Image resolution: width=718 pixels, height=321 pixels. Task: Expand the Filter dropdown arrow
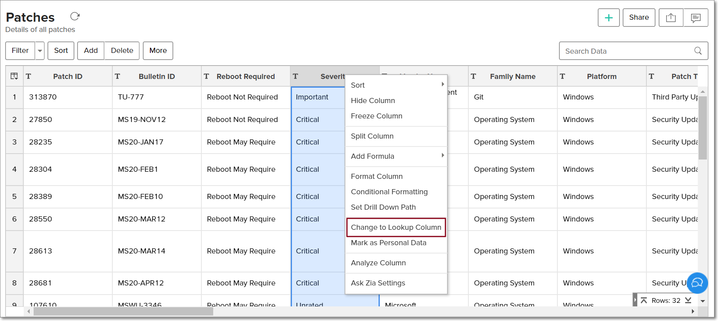point(40,51)
